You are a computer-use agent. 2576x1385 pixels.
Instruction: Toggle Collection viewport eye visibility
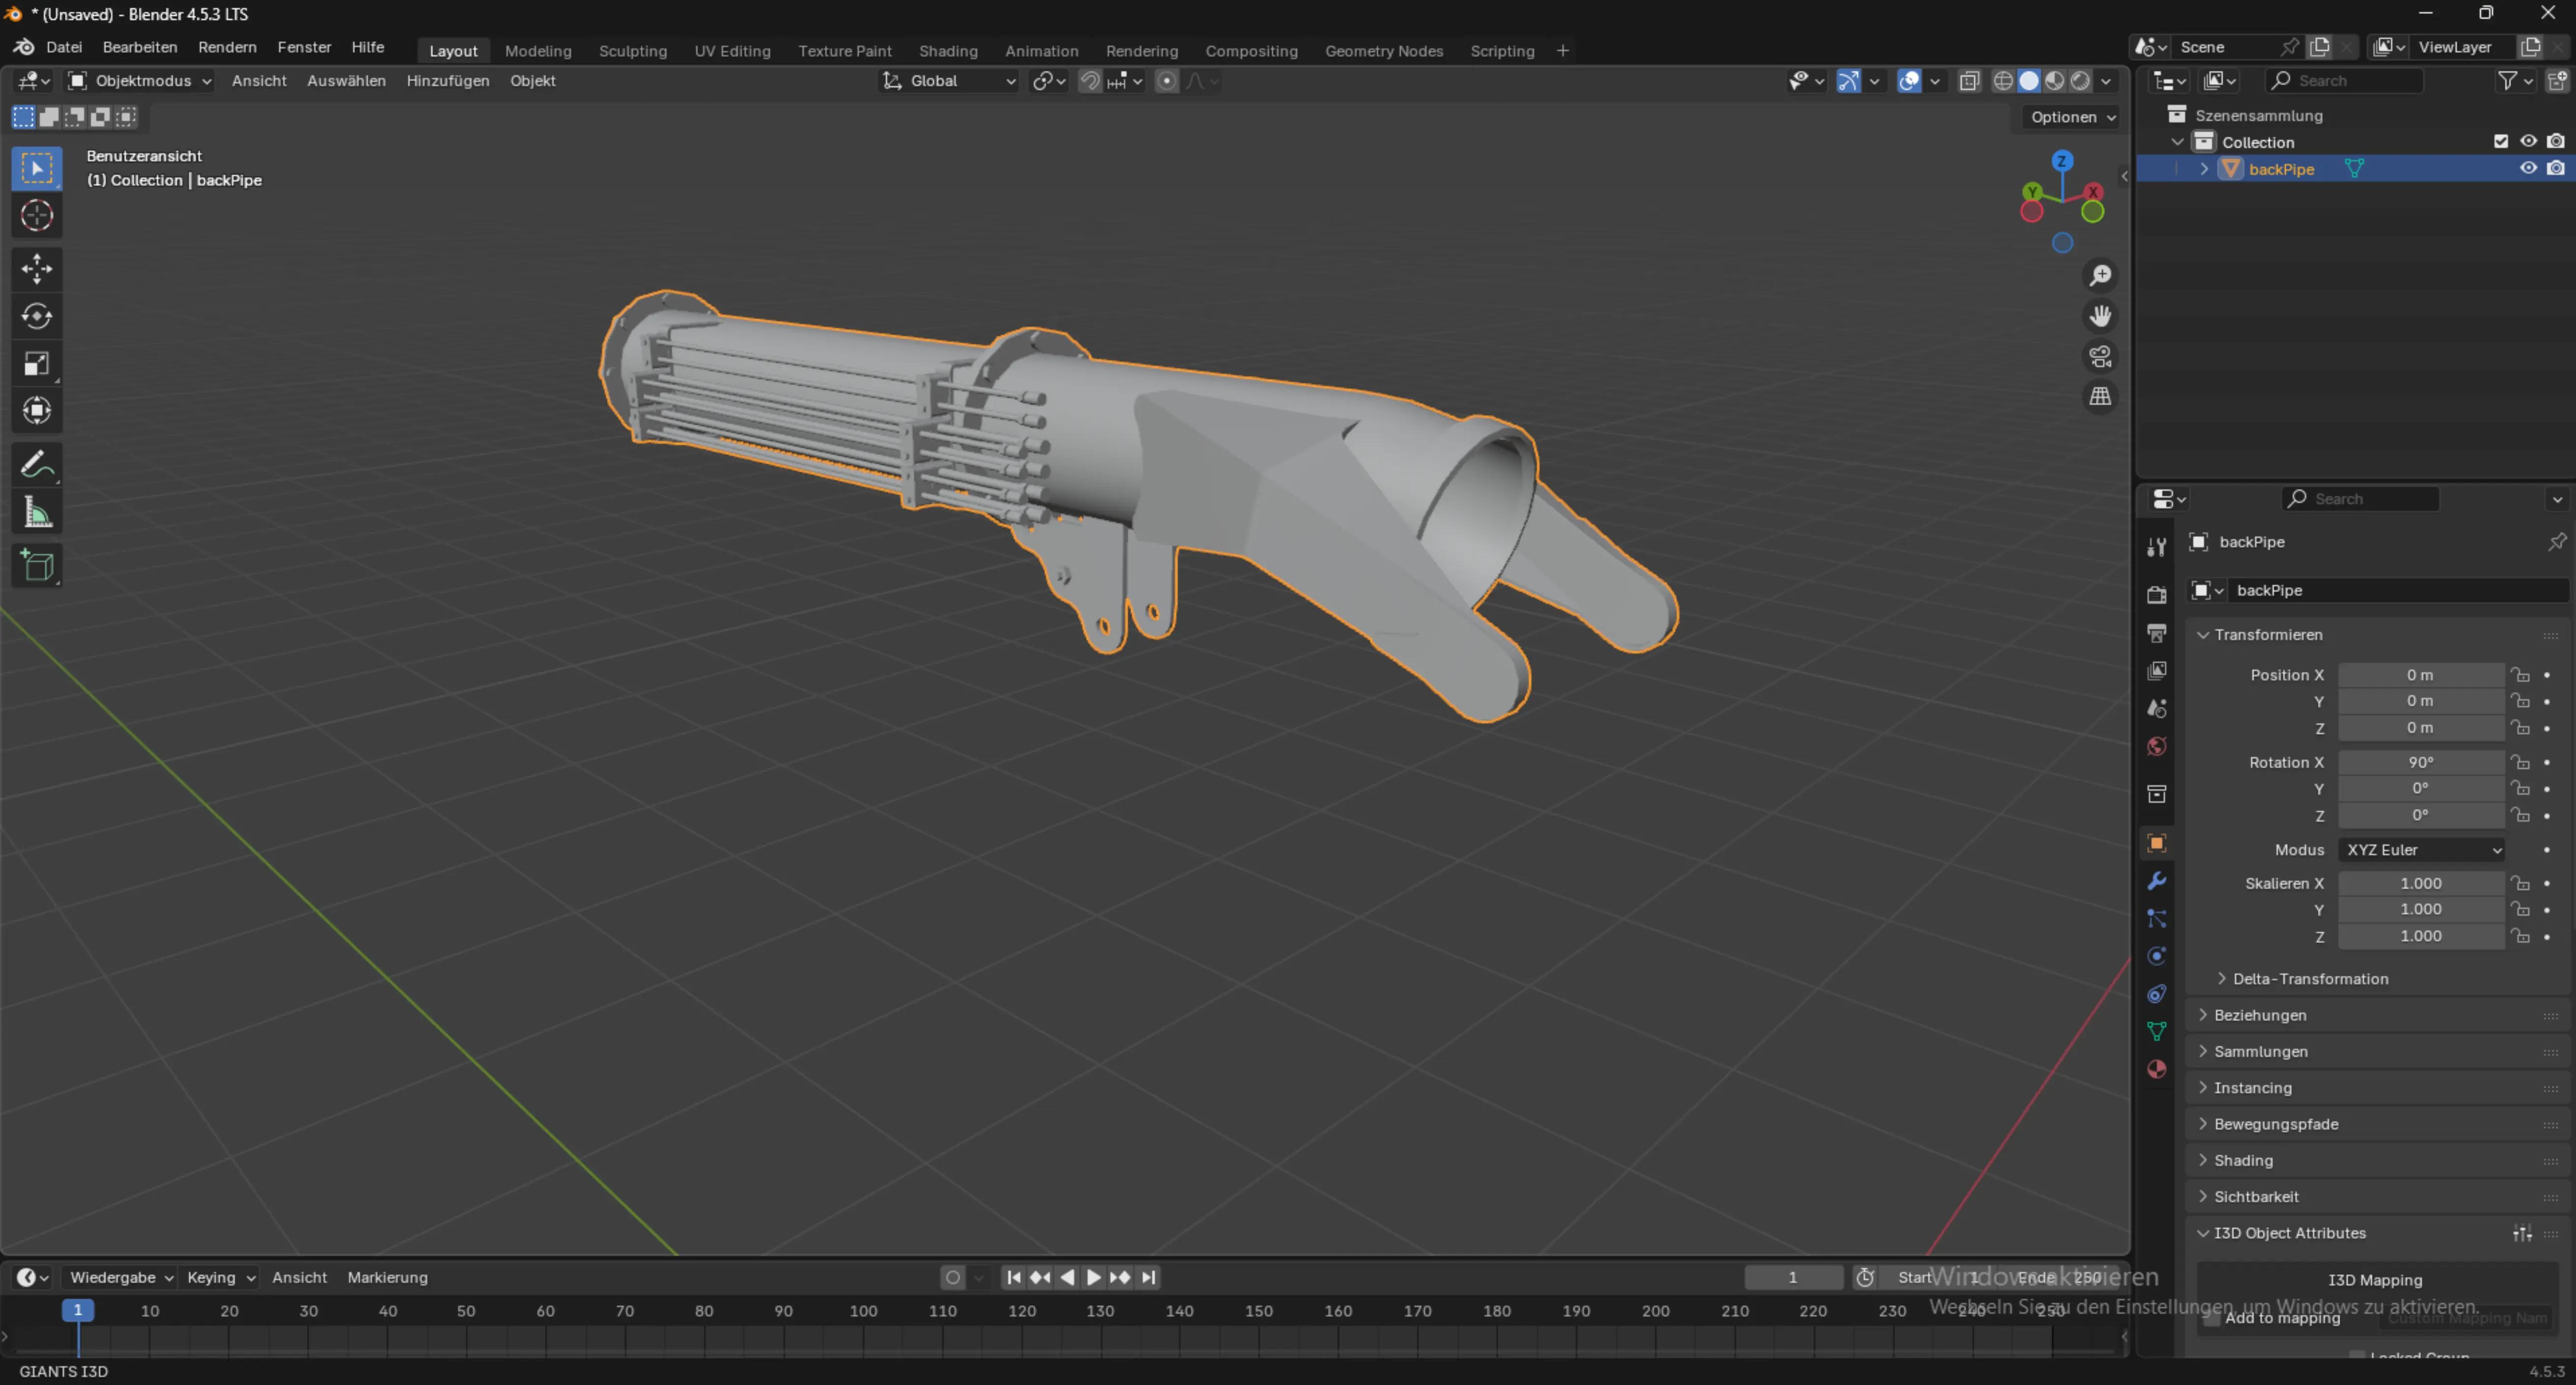tap(2528, 141)
